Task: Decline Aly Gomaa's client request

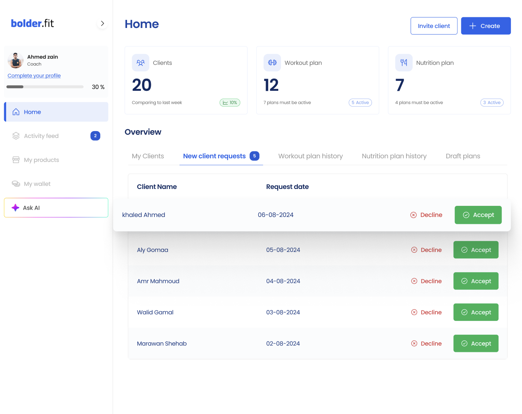Action: [x=426, y=250]
